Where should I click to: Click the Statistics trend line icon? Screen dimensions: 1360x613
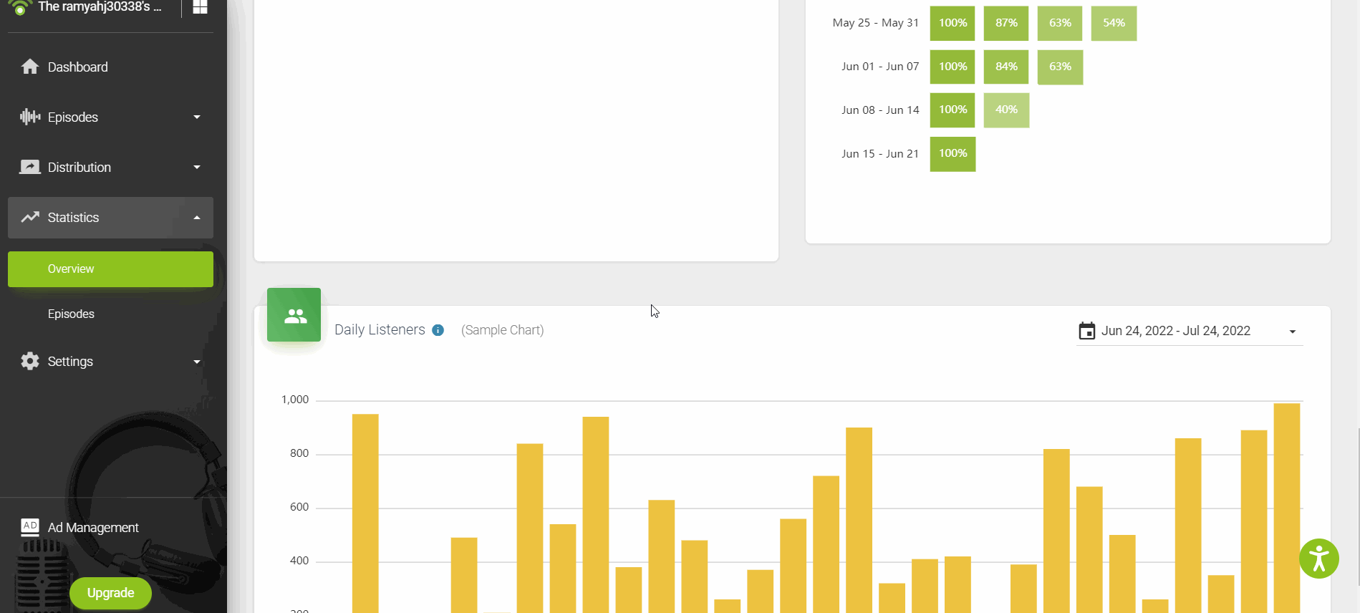pos(30,217)
